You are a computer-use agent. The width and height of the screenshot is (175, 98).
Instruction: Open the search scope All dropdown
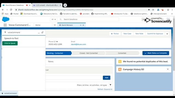click(x=54, y=19)
